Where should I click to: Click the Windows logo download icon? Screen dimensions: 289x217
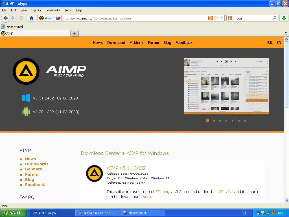coord(26,98)
